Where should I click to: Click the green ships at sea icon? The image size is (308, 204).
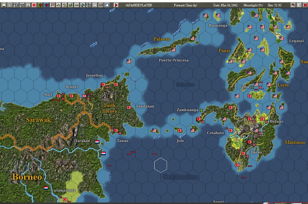(77, 5)
